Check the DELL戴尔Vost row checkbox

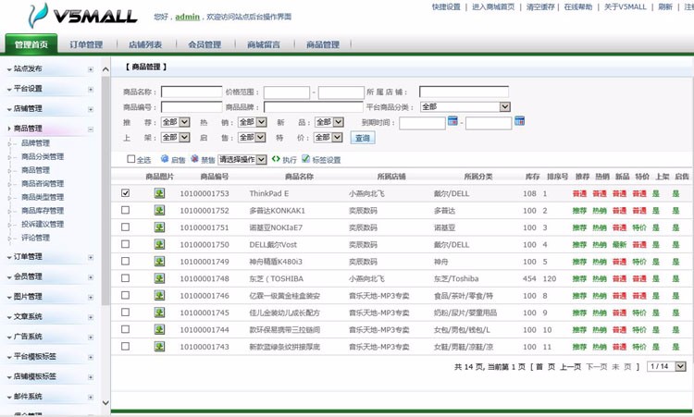(125, 244)
